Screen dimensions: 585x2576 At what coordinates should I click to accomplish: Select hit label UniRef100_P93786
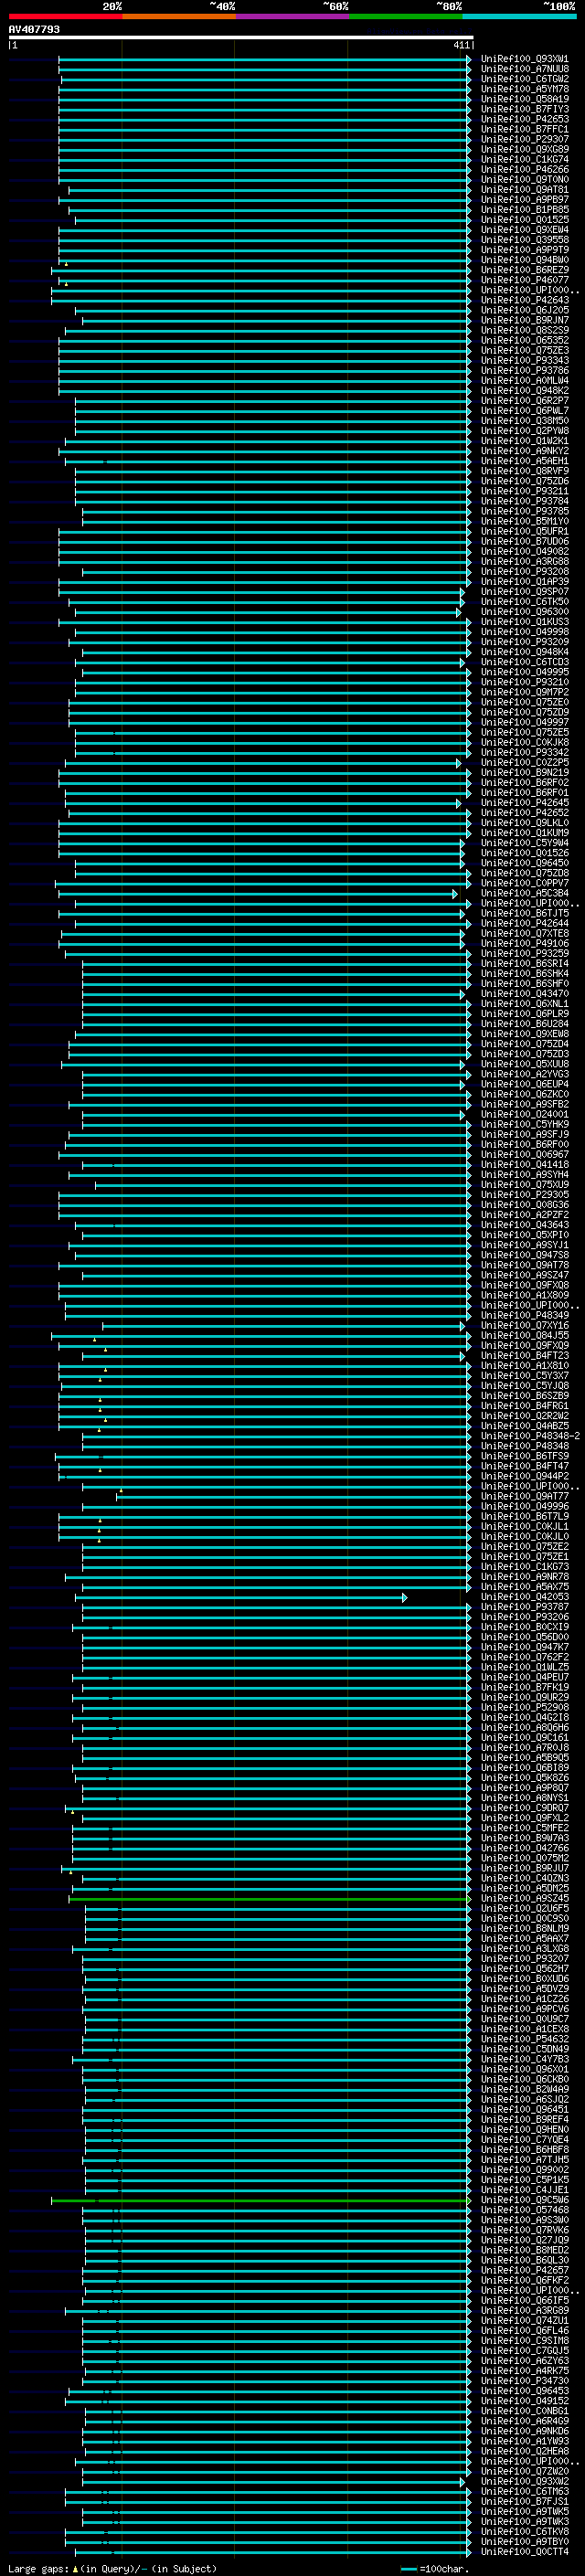525,371
